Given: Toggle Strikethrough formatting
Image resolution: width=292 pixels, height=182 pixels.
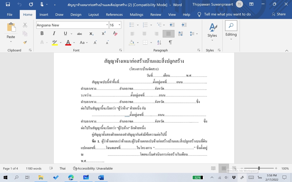Looking at the screenshot, I should [79, 34].
